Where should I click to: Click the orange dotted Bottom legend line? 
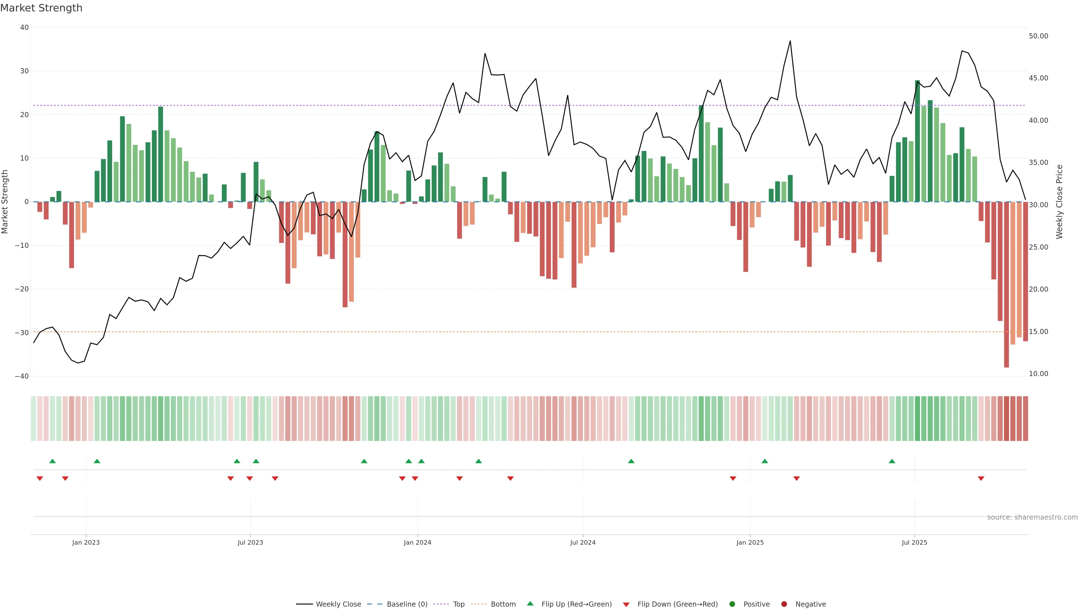[x=479, y=604]
